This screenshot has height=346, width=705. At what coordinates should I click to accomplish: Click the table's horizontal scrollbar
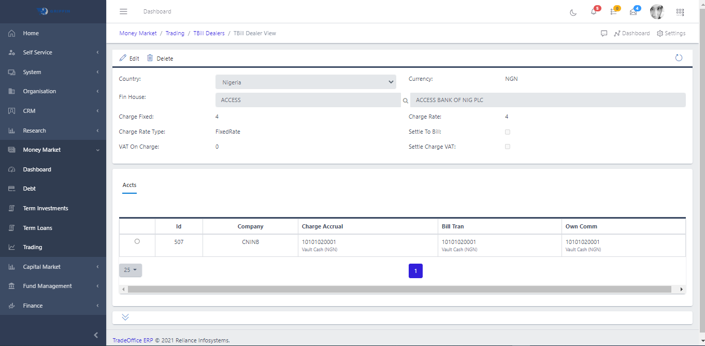(x=399, y=289)
